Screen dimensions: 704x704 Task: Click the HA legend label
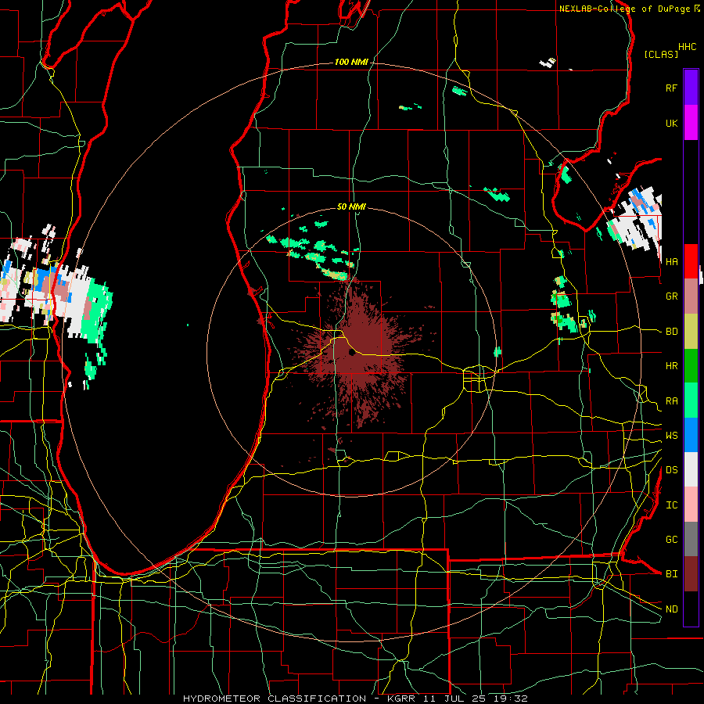pos(671,262)
